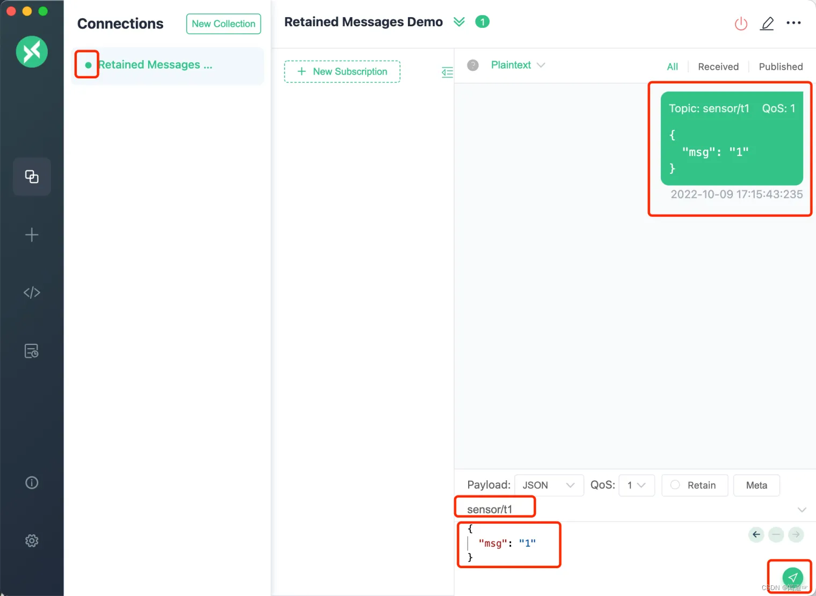This screenshot has height=596, width=816.
Task: Open the Script editor sidebar icon
Action: point(32,292)
